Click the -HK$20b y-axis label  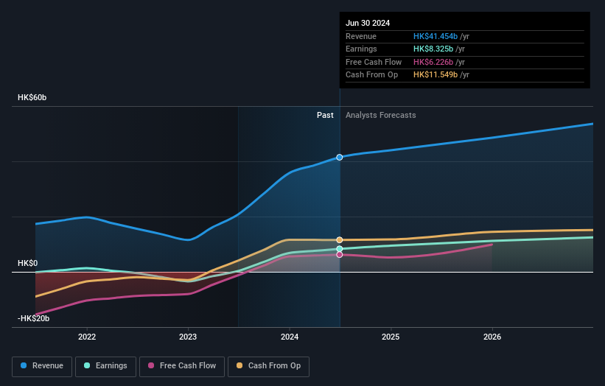coord(34,318)
